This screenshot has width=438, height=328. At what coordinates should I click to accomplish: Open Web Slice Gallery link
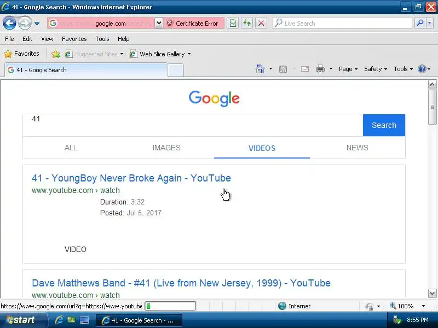pos(160,54)
